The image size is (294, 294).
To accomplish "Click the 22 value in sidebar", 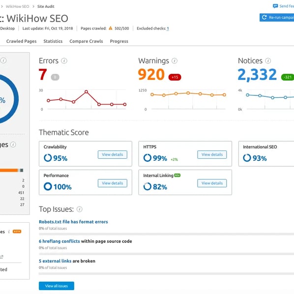I will point(22,199).
